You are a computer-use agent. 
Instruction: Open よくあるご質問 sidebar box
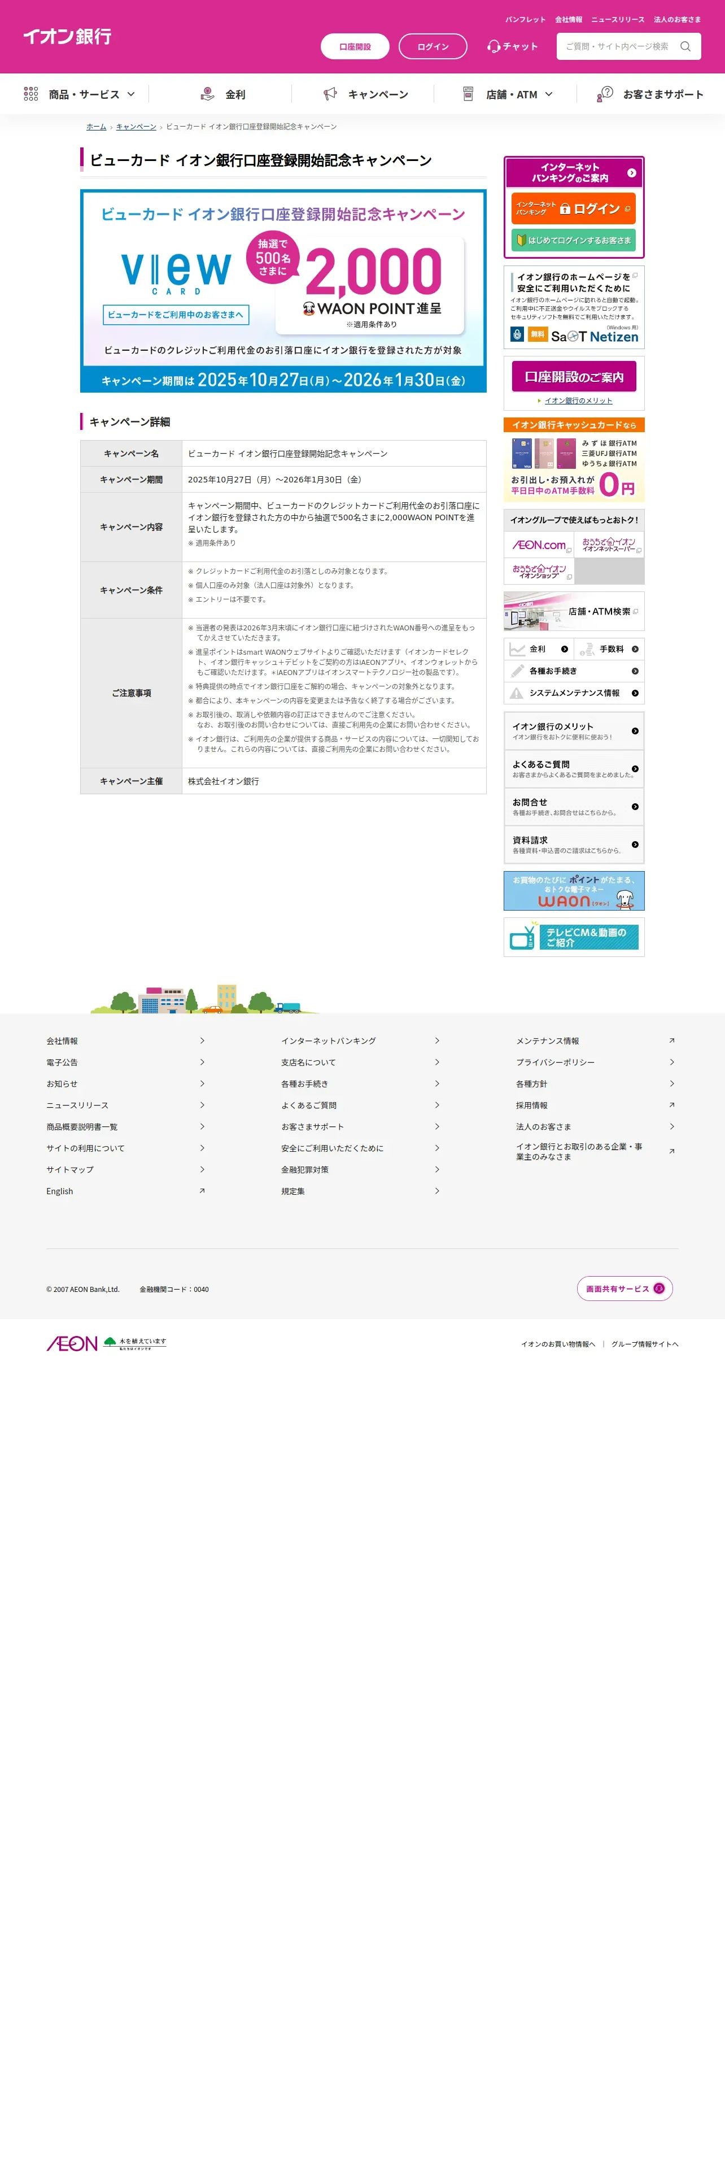(574, 769)
